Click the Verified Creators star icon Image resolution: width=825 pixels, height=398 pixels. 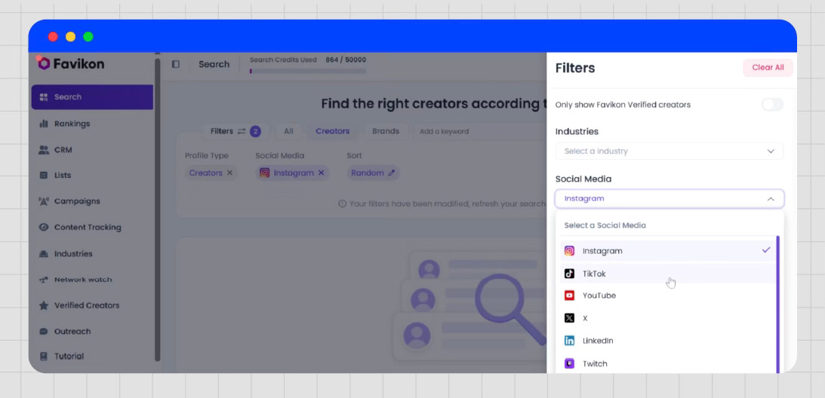tap(44, 305)
